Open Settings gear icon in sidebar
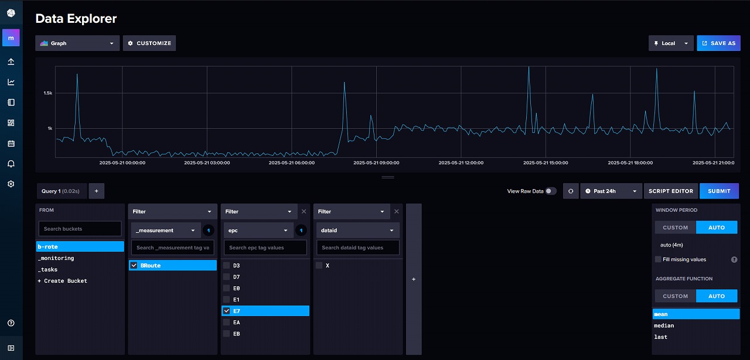 point(11,184)
